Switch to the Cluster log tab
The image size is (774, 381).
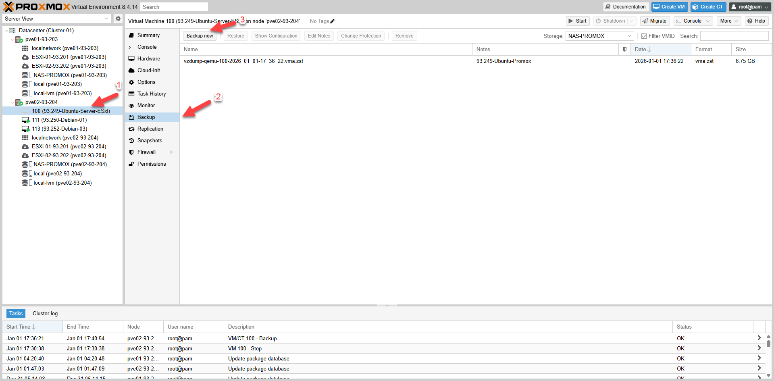45,313
